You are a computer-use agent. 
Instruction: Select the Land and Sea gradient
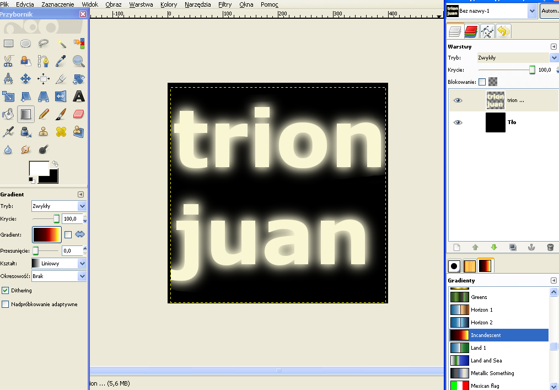click(x=486, y=361)
